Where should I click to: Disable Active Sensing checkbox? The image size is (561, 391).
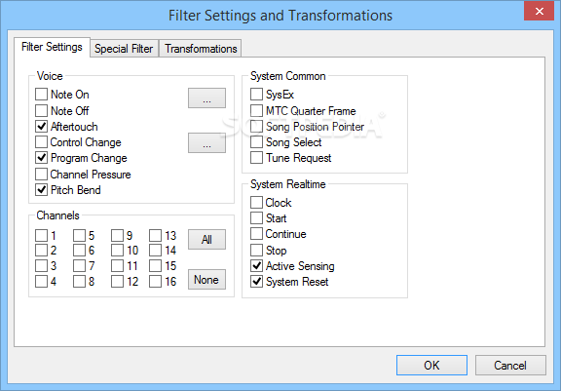click(256, 266)
